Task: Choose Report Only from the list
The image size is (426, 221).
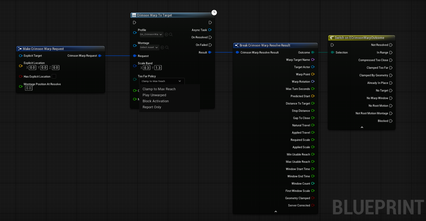Action: pos(152,107)
